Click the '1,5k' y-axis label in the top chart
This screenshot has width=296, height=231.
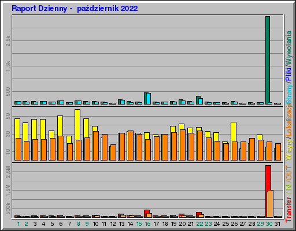8,66
